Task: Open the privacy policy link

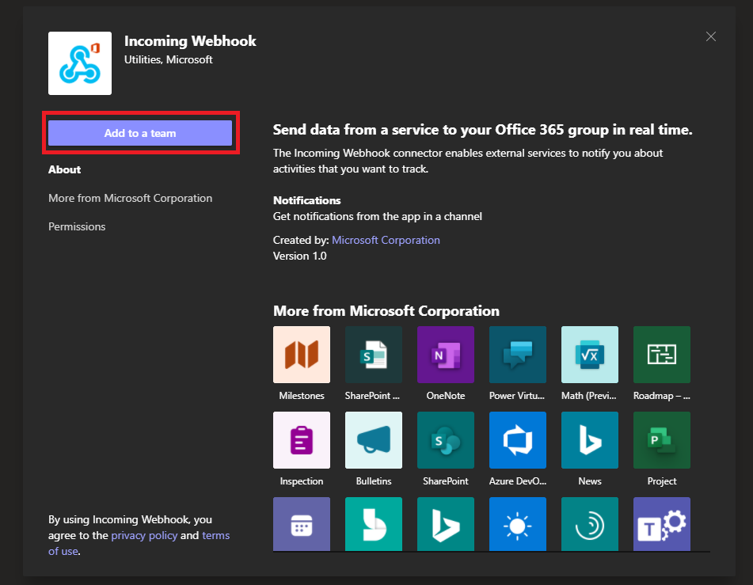Action: 144,535
